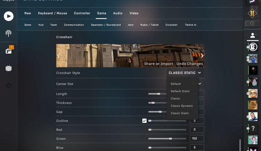Open the Hud sub-tab
This screenshot has height=151, width=261.
click(x=41, y=25)
